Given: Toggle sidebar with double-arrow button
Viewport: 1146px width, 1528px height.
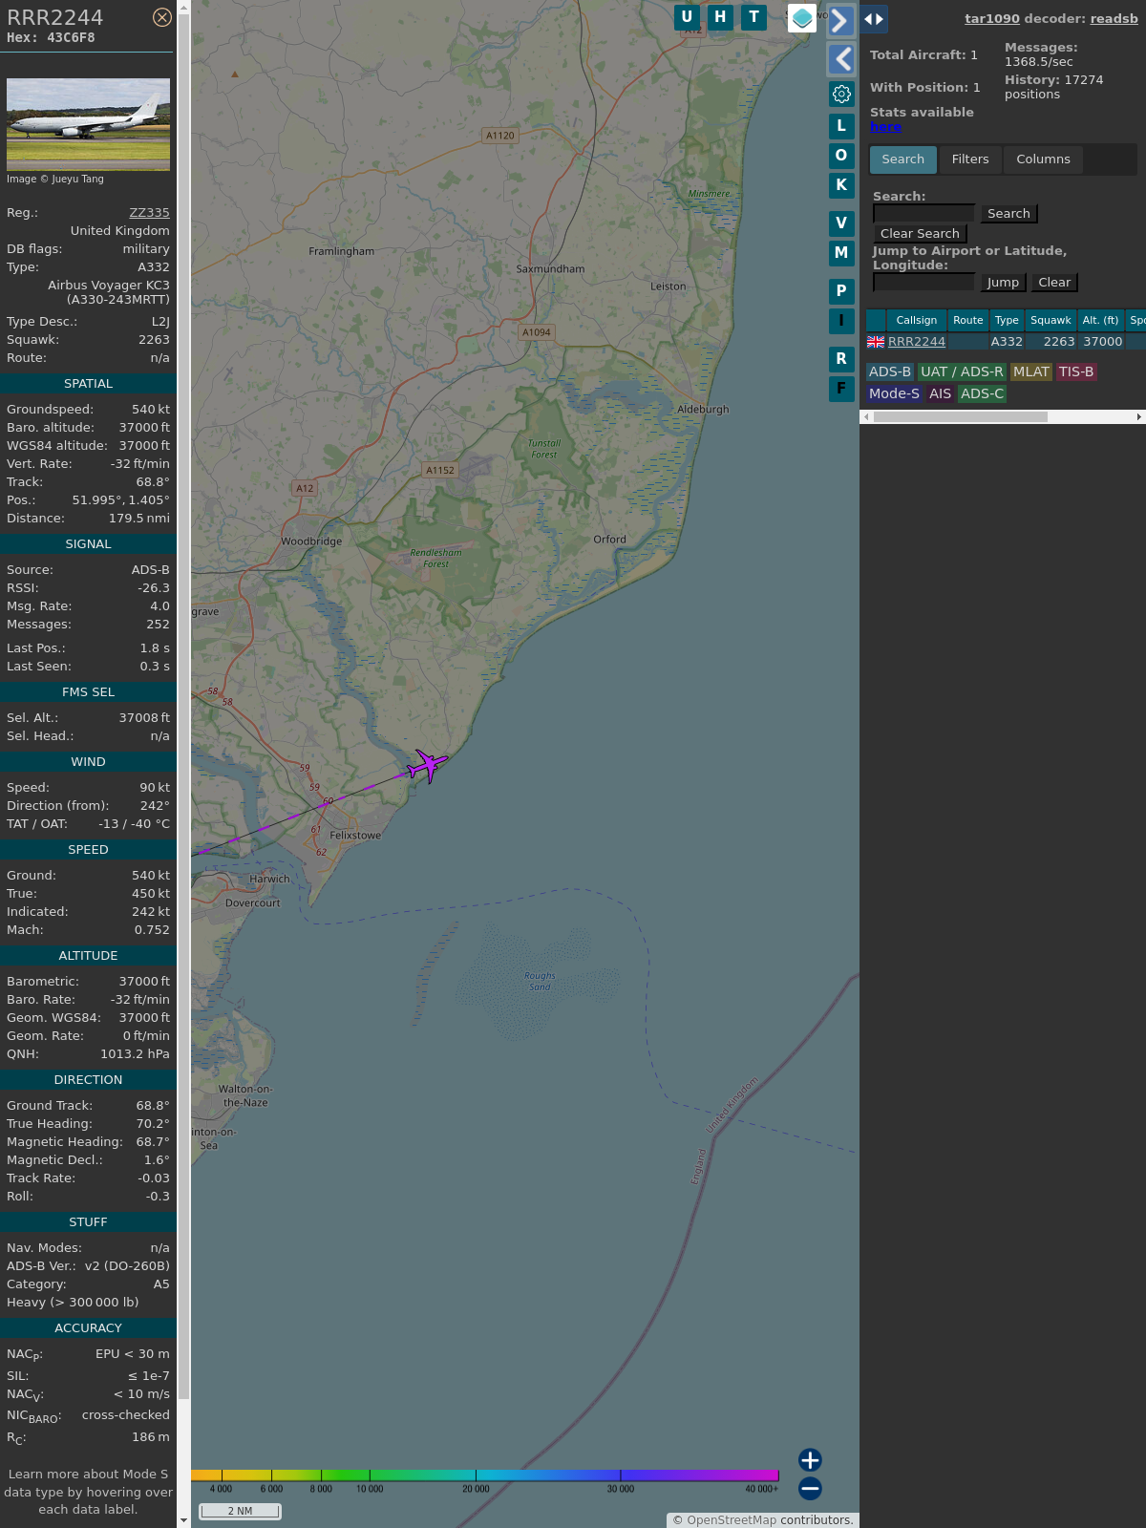Looking at the screenshot, I should pos(874,19).
